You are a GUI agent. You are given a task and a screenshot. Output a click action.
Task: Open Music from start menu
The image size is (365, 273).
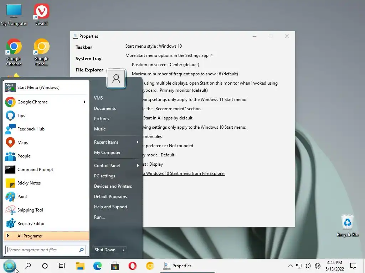[x=100, y=129]
